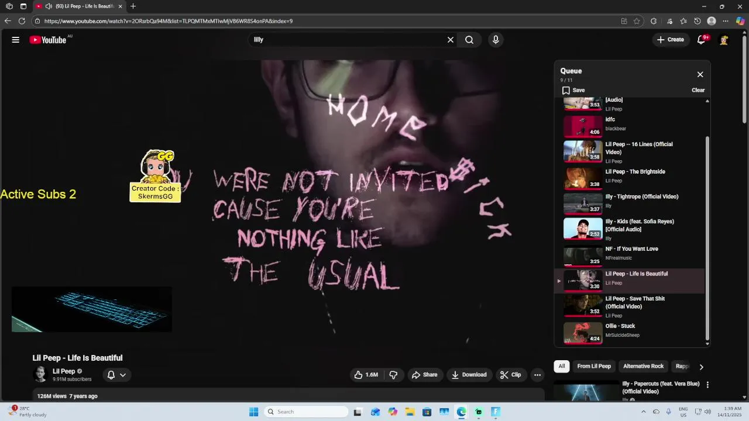
Task: Open Lil Peep channel avatar
Action: click(x=40, y=374)
